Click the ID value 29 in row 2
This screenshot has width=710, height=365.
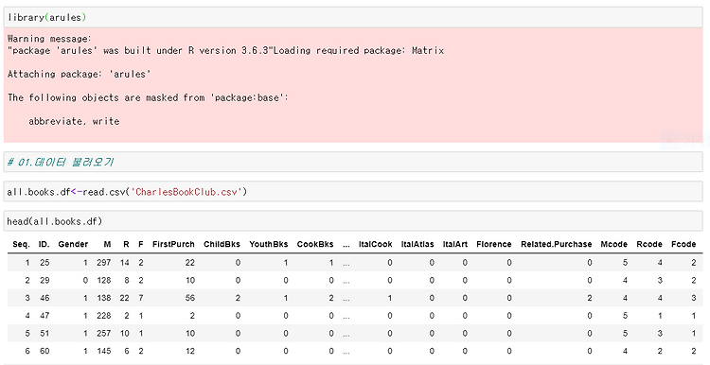point(44,281)
